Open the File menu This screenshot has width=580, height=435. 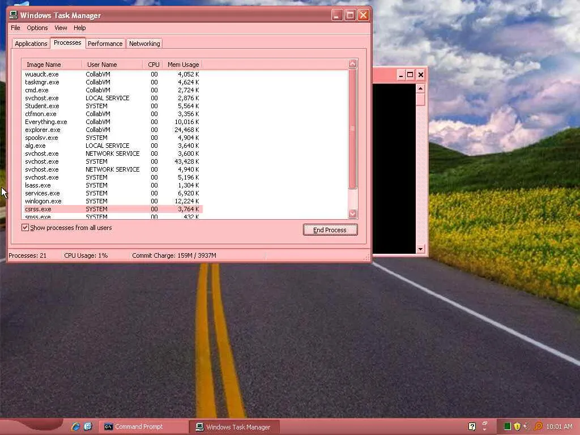(x=15, y=28)
